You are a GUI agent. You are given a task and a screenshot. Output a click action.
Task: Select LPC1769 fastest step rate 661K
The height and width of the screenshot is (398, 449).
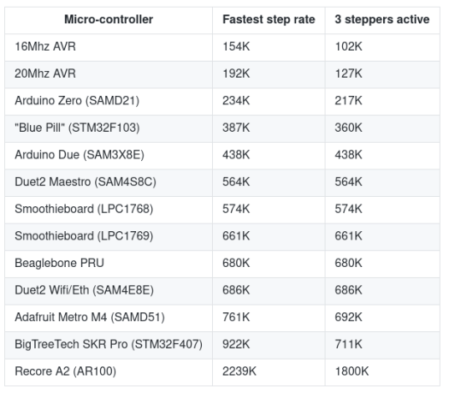click(236, 236)
